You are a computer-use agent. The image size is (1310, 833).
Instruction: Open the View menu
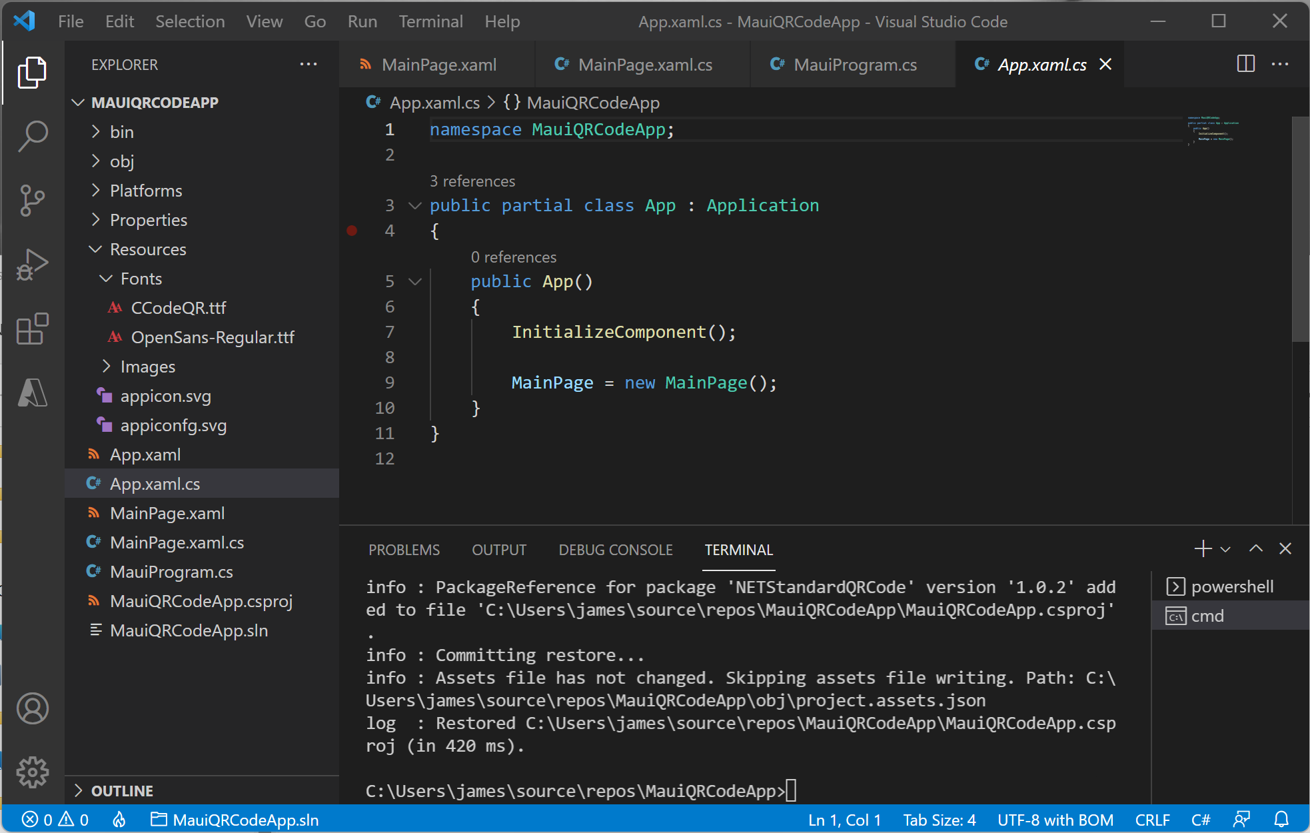coord(265,21)
